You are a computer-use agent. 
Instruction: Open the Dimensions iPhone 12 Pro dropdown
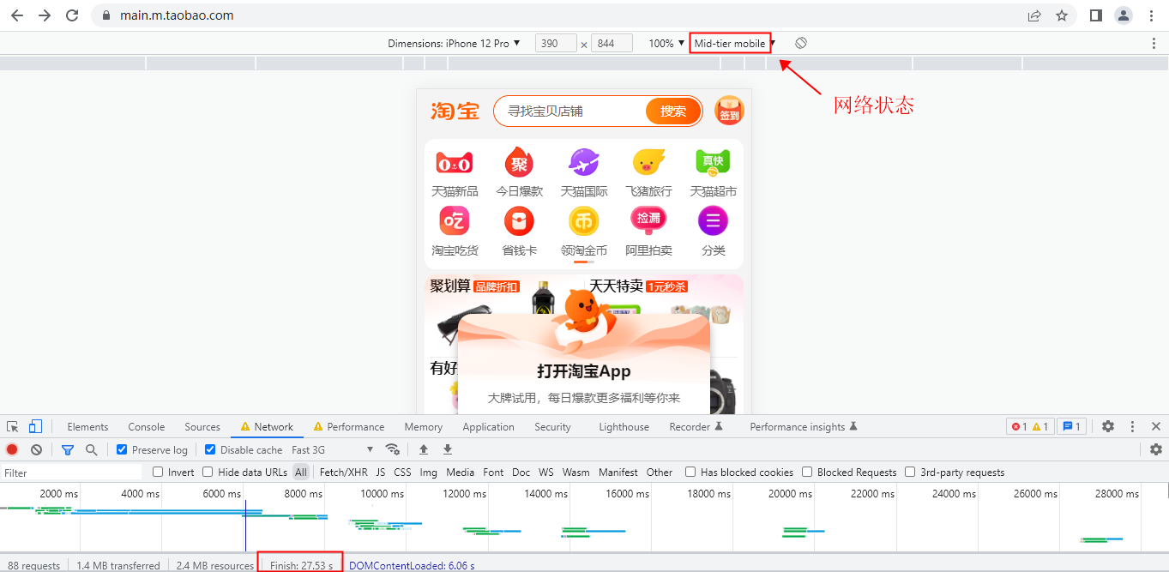[x=454, y=43]
